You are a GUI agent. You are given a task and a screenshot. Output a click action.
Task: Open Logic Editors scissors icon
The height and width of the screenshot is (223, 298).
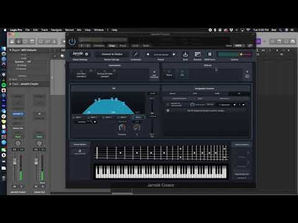coord(54,42)
